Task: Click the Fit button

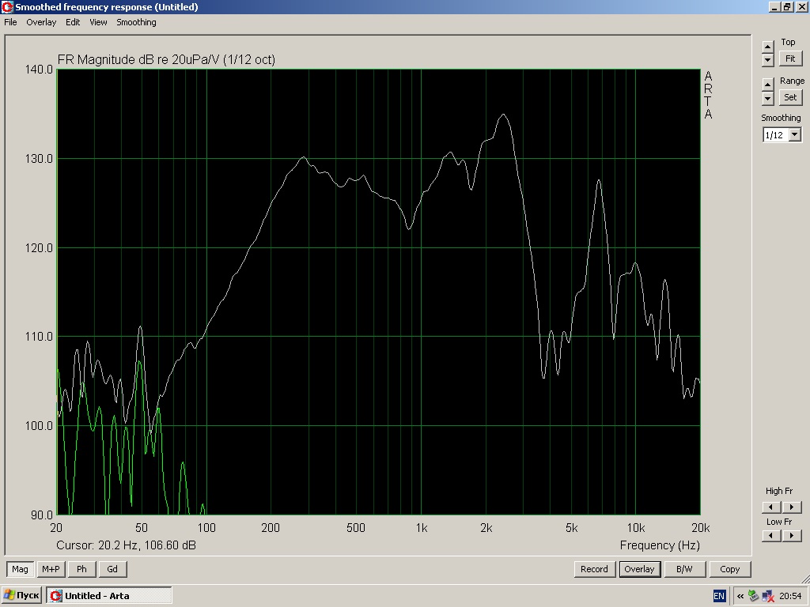Action: pyautogui.click(x=789, y=59)
